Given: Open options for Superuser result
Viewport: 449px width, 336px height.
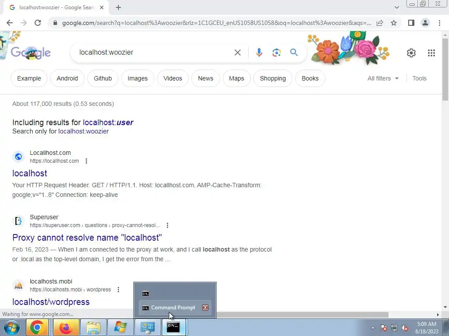Looking at the screenshot, I should 167,225.
